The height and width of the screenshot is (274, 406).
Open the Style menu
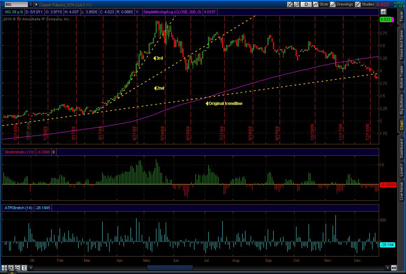pos(324,5)
